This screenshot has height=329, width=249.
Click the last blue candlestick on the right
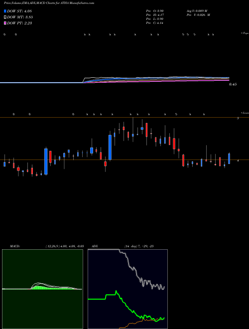click(x=229, y=159)
